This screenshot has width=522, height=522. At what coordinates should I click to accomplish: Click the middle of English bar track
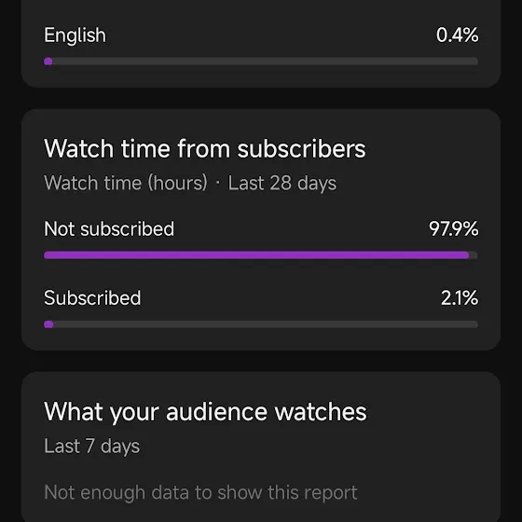pyautogui.click(x=261, y=62)
